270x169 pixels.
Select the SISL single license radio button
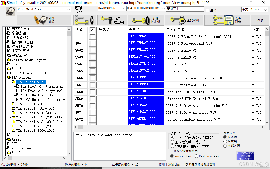coord(172,142)
